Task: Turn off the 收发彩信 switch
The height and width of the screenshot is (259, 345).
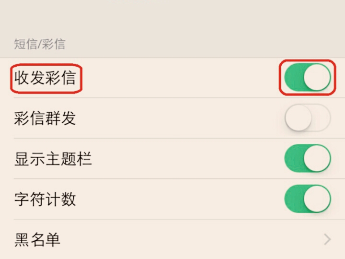Action: (307, 78)
